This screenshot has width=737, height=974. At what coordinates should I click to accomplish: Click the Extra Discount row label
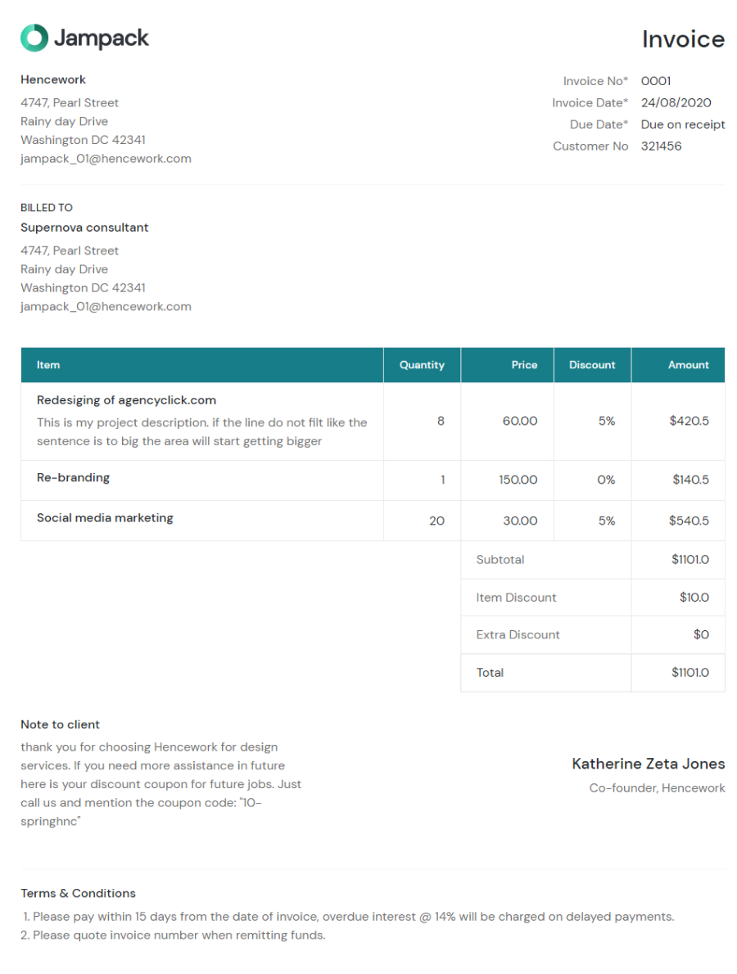(x=518, y=635)
